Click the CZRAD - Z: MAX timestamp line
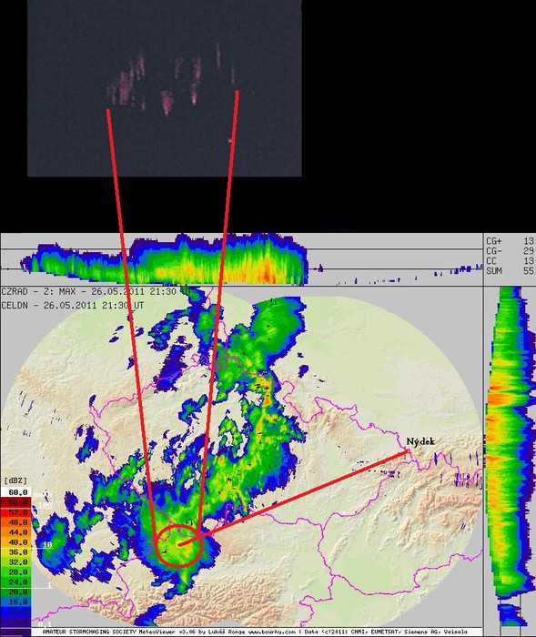Viewport: 536px width, 637px height. click(x=96, y=291)
